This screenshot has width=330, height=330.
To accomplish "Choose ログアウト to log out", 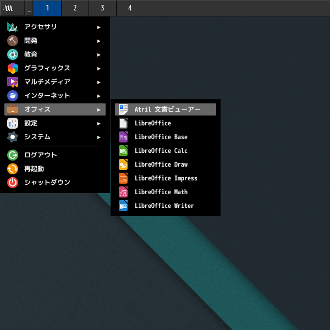I will pyautogui.click(x=40, y=155).
